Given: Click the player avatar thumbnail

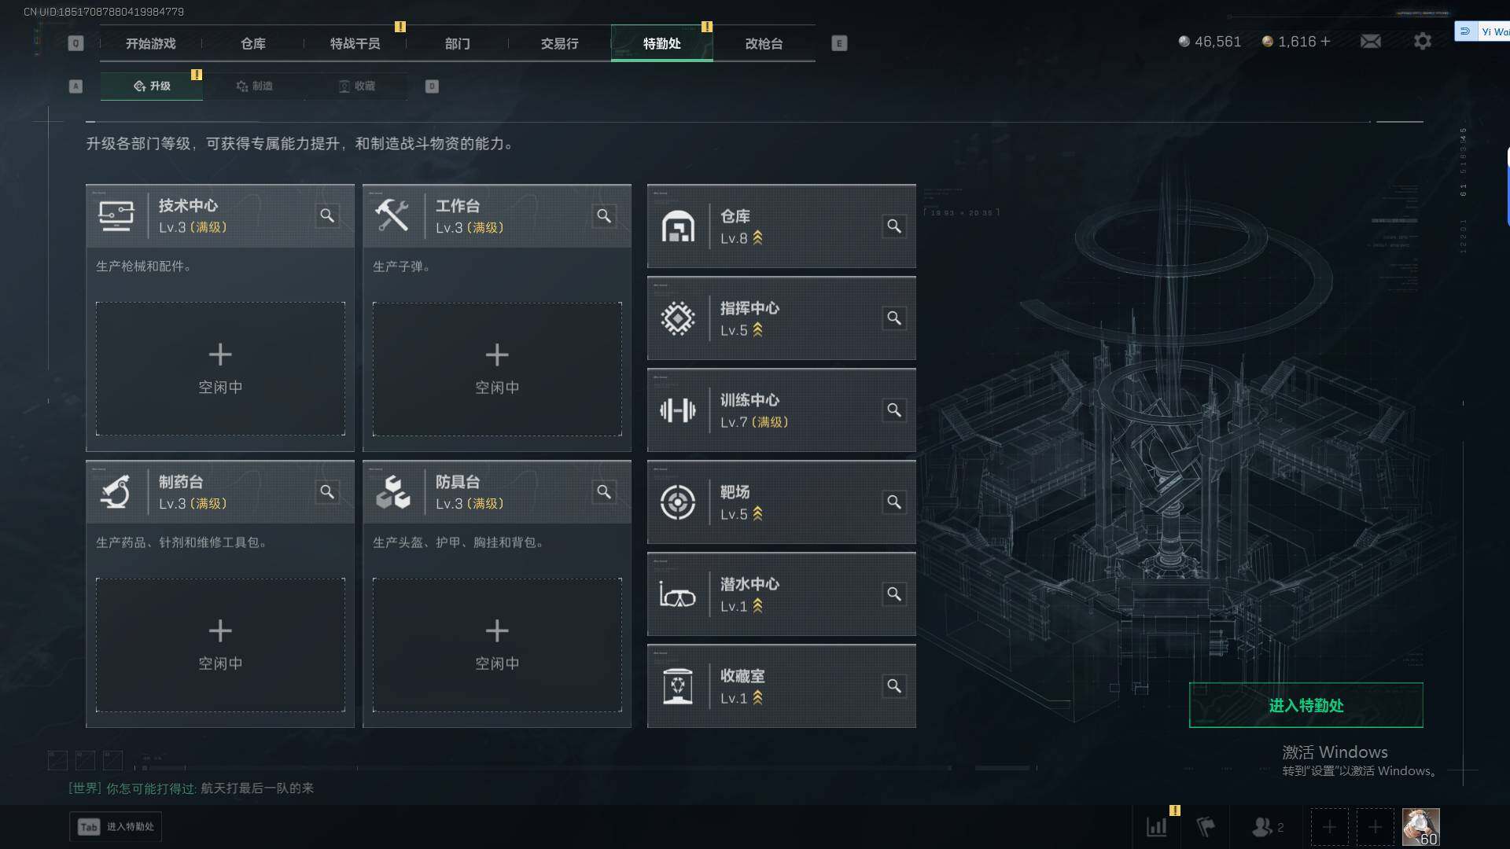Looking at the screenshot, I should coord(1420,827).
